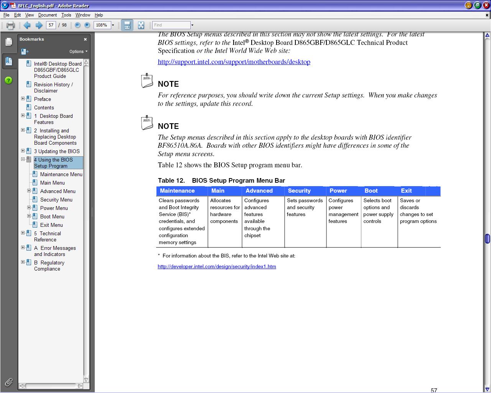Click bookmark icon beside Revision History
This screenshot has width=491, height=393.
click(x=29, y=84)
